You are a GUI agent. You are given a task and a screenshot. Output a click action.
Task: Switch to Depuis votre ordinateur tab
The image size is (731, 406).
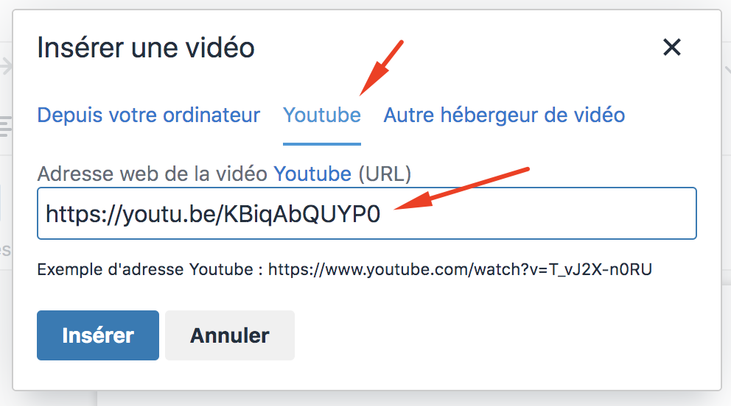[149, 115]
